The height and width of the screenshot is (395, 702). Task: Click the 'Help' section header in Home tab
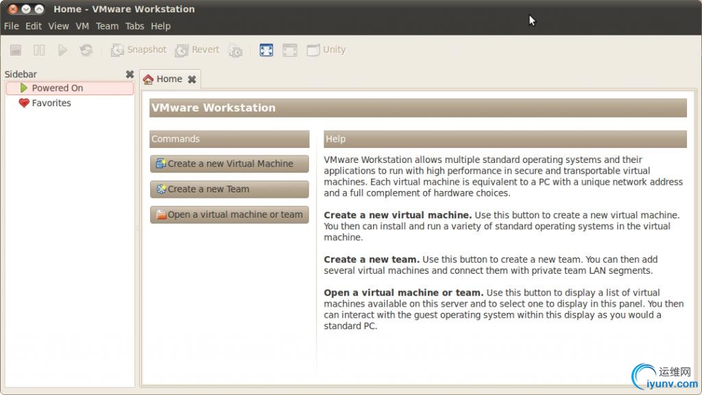click(505, 139)
